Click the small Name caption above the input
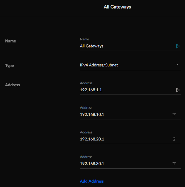The height and width of the screenshot is (187, 185). (x=84, y=39)
